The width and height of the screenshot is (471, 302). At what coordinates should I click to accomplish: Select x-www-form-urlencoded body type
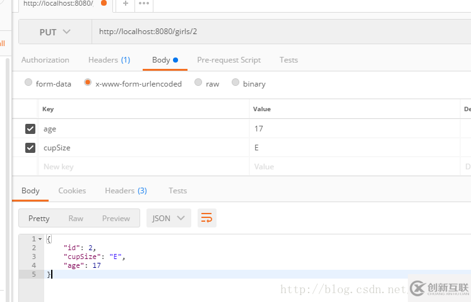coord(87,82)
